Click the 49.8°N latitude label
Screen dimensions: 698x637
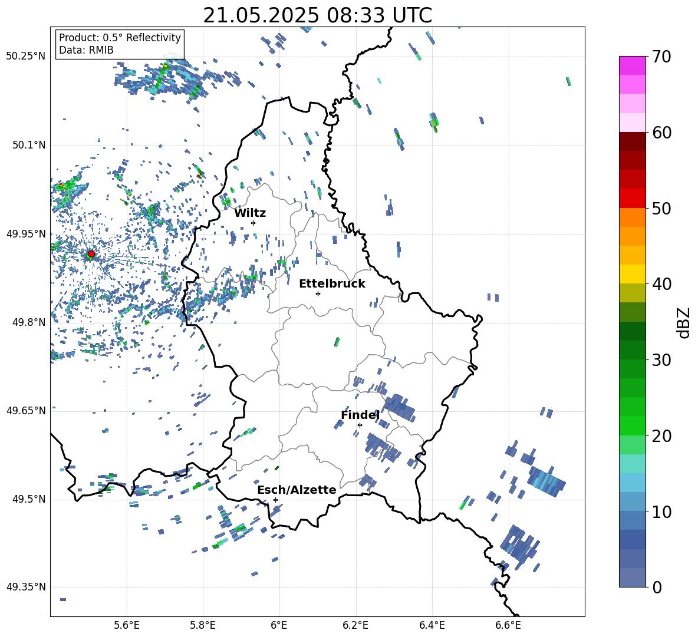[28, 322]
